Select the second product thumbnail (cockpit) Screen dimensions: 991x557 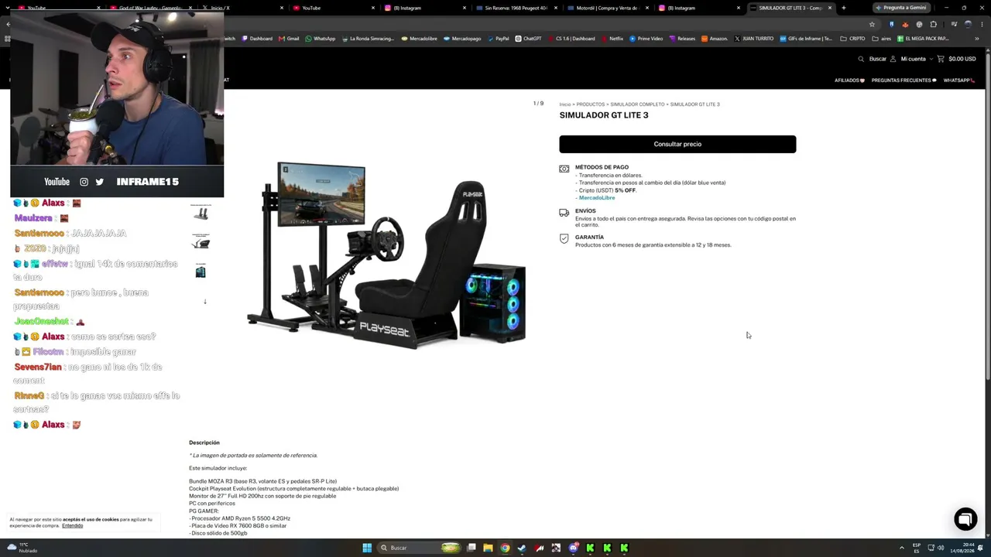[201, 242]
